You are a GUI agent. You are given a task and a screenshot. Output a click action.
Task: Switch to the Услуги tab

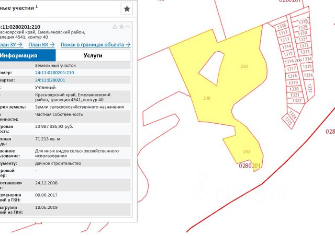pyautogui.click(x=93, y=55)
